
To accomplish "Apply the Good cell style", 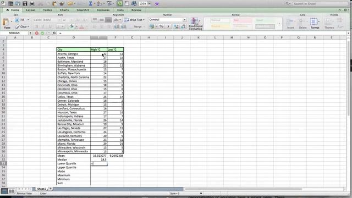I will (265, 20).
